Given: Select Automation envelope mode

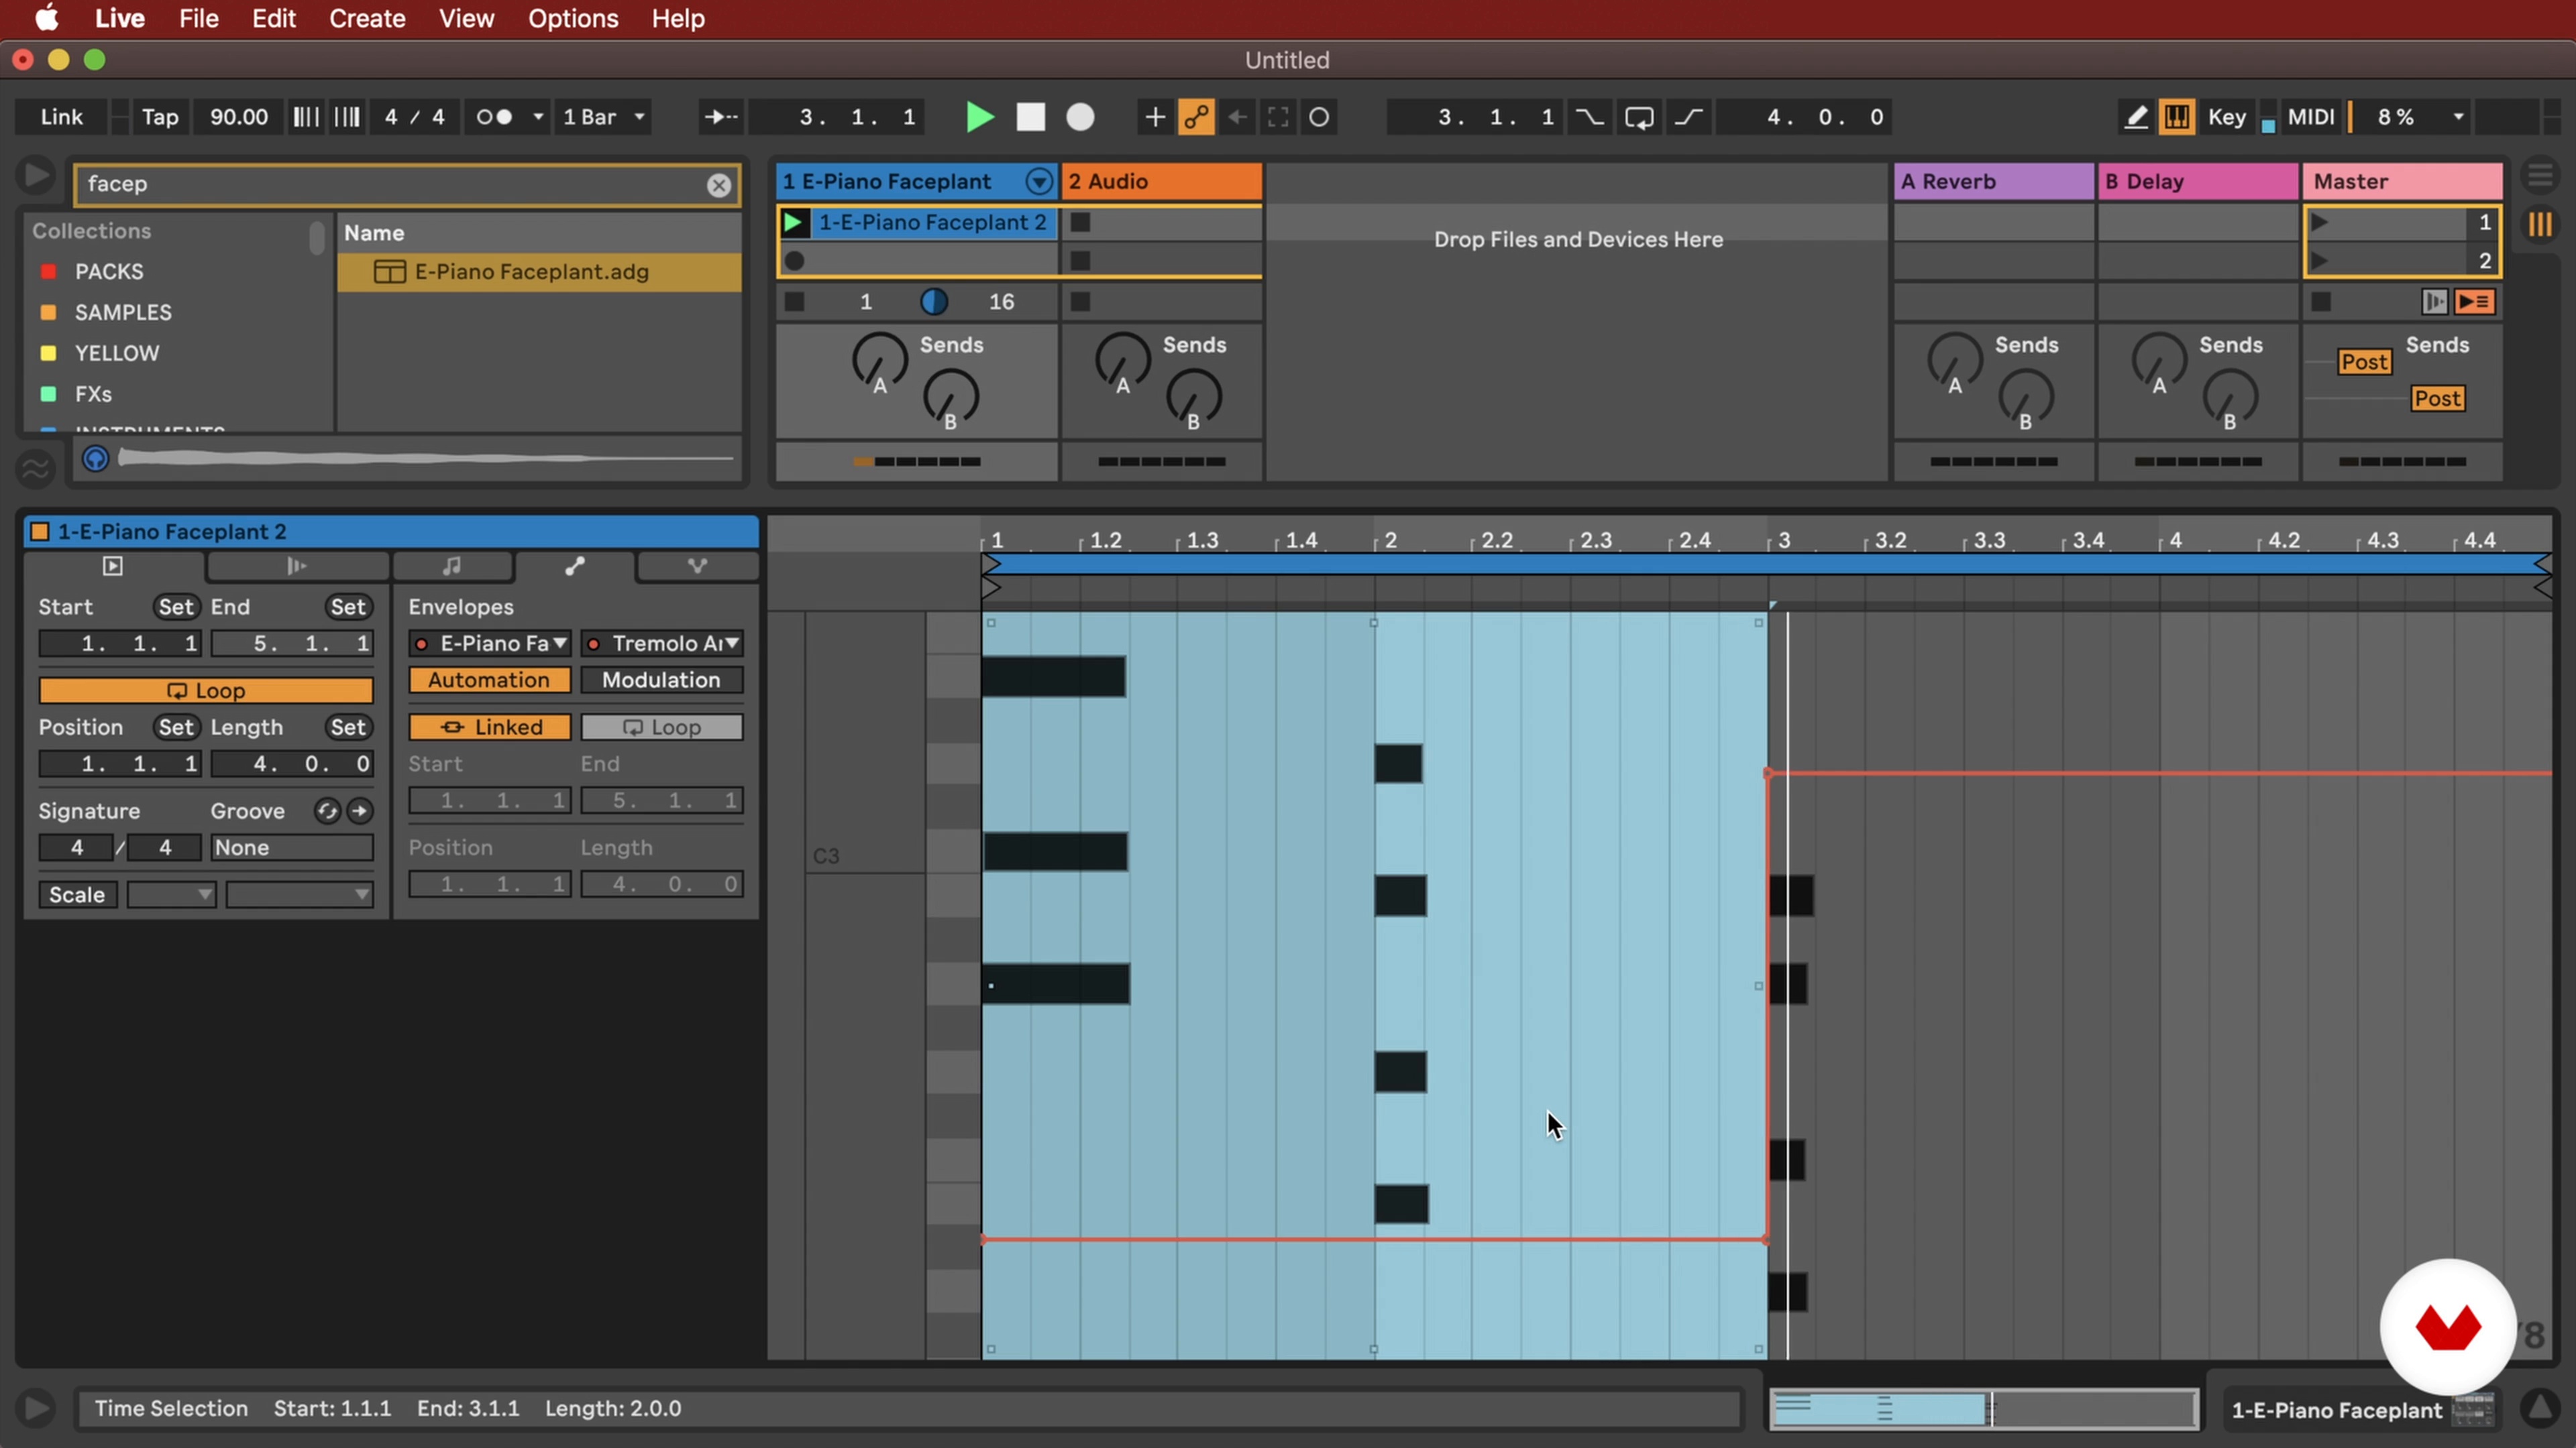Looking at the screenshot, I should point(489,680).
